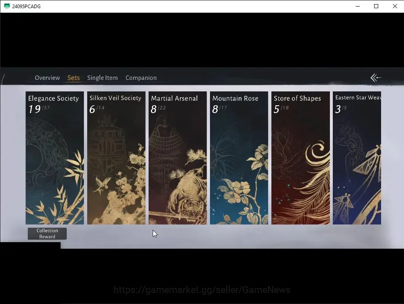
Task: Open the Store of Shapes card
Action: point(300,158)
